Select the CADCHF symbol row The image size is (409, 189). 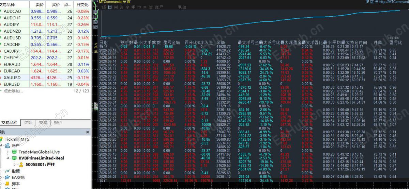pos(45,45)
